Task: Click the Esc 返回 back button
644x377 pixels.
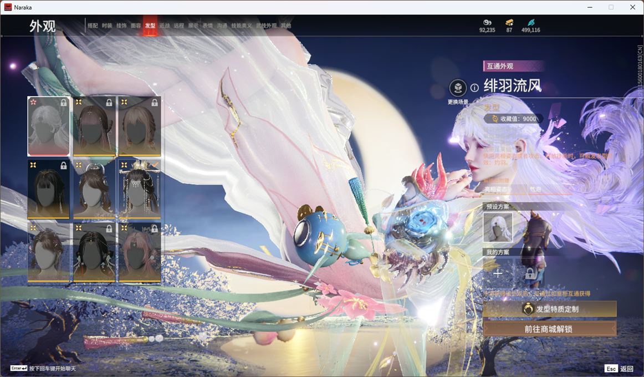Action: [619, 368]
